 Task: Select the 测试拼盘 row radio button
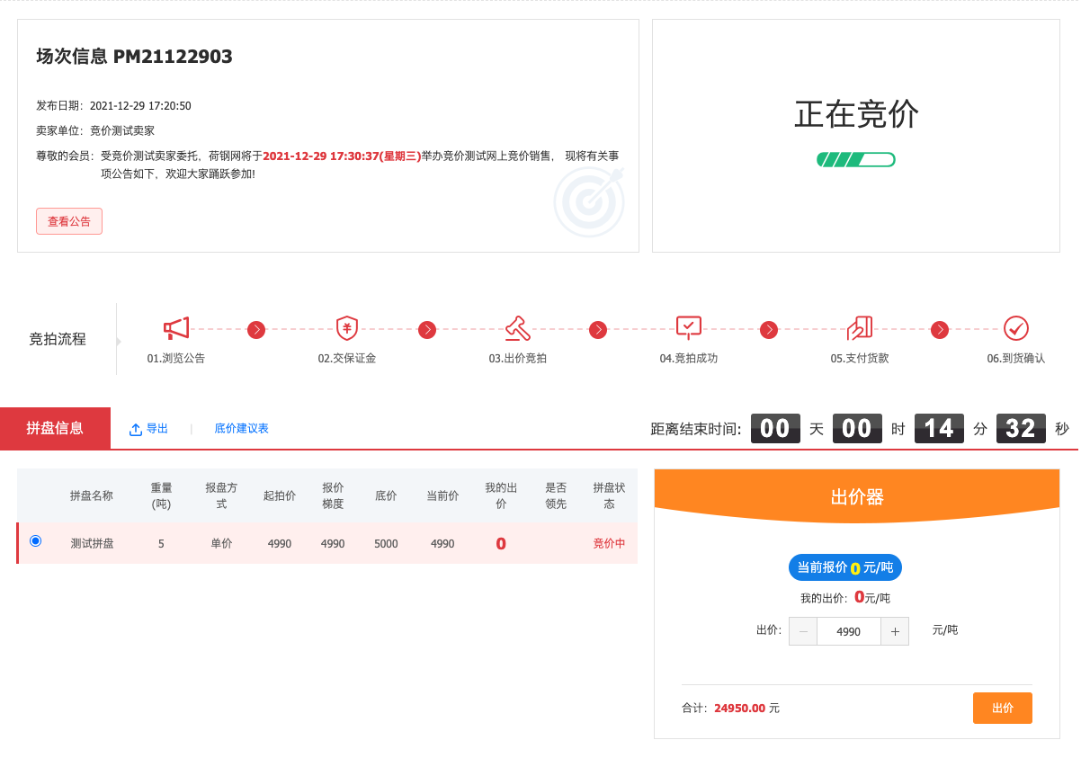tap(36, 540)
